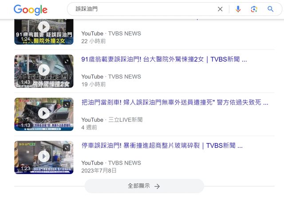Play the 1:13 crashed car video
Image resolution: width=284 pixels, height=198 pixels.
(43, 114)
